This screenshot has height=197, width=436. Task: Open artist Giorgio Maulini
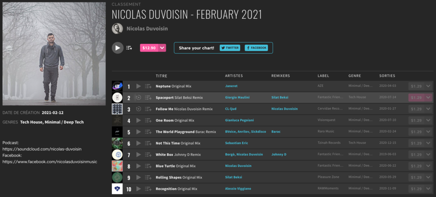(237, 97)
